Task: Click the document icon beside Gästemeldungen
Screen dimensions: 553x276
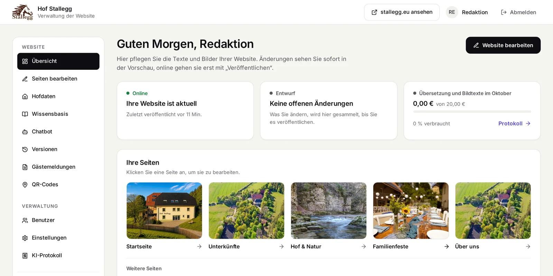Action: coord(25,167)
